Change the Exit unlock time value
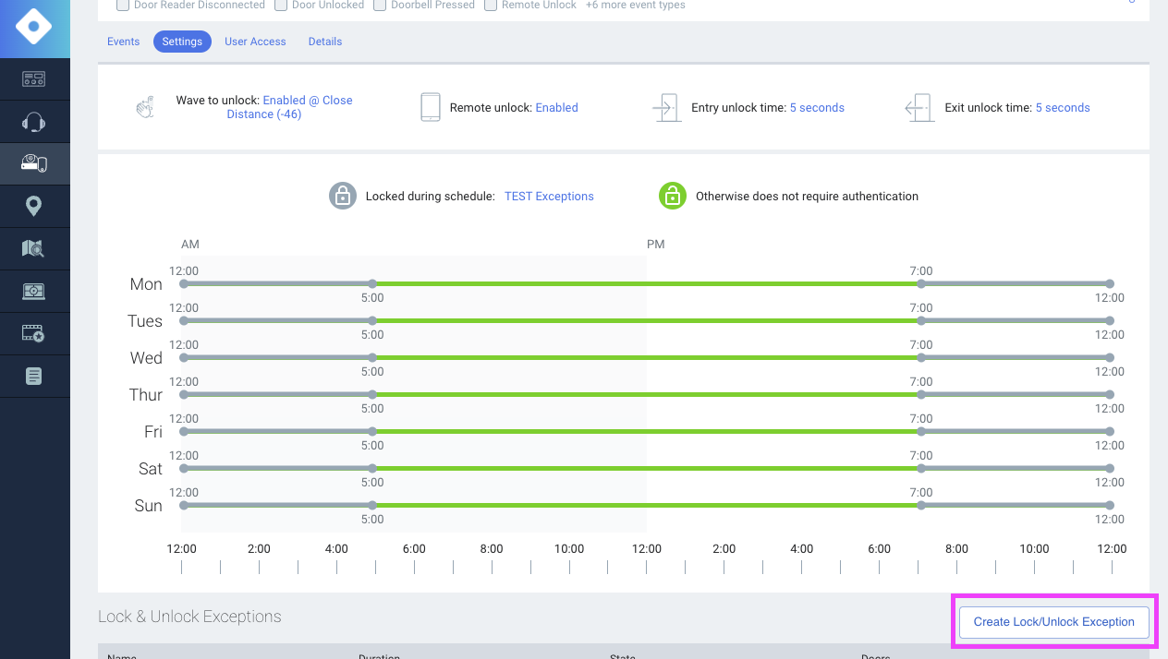 pyautogui.click(x=1062, y=108)
